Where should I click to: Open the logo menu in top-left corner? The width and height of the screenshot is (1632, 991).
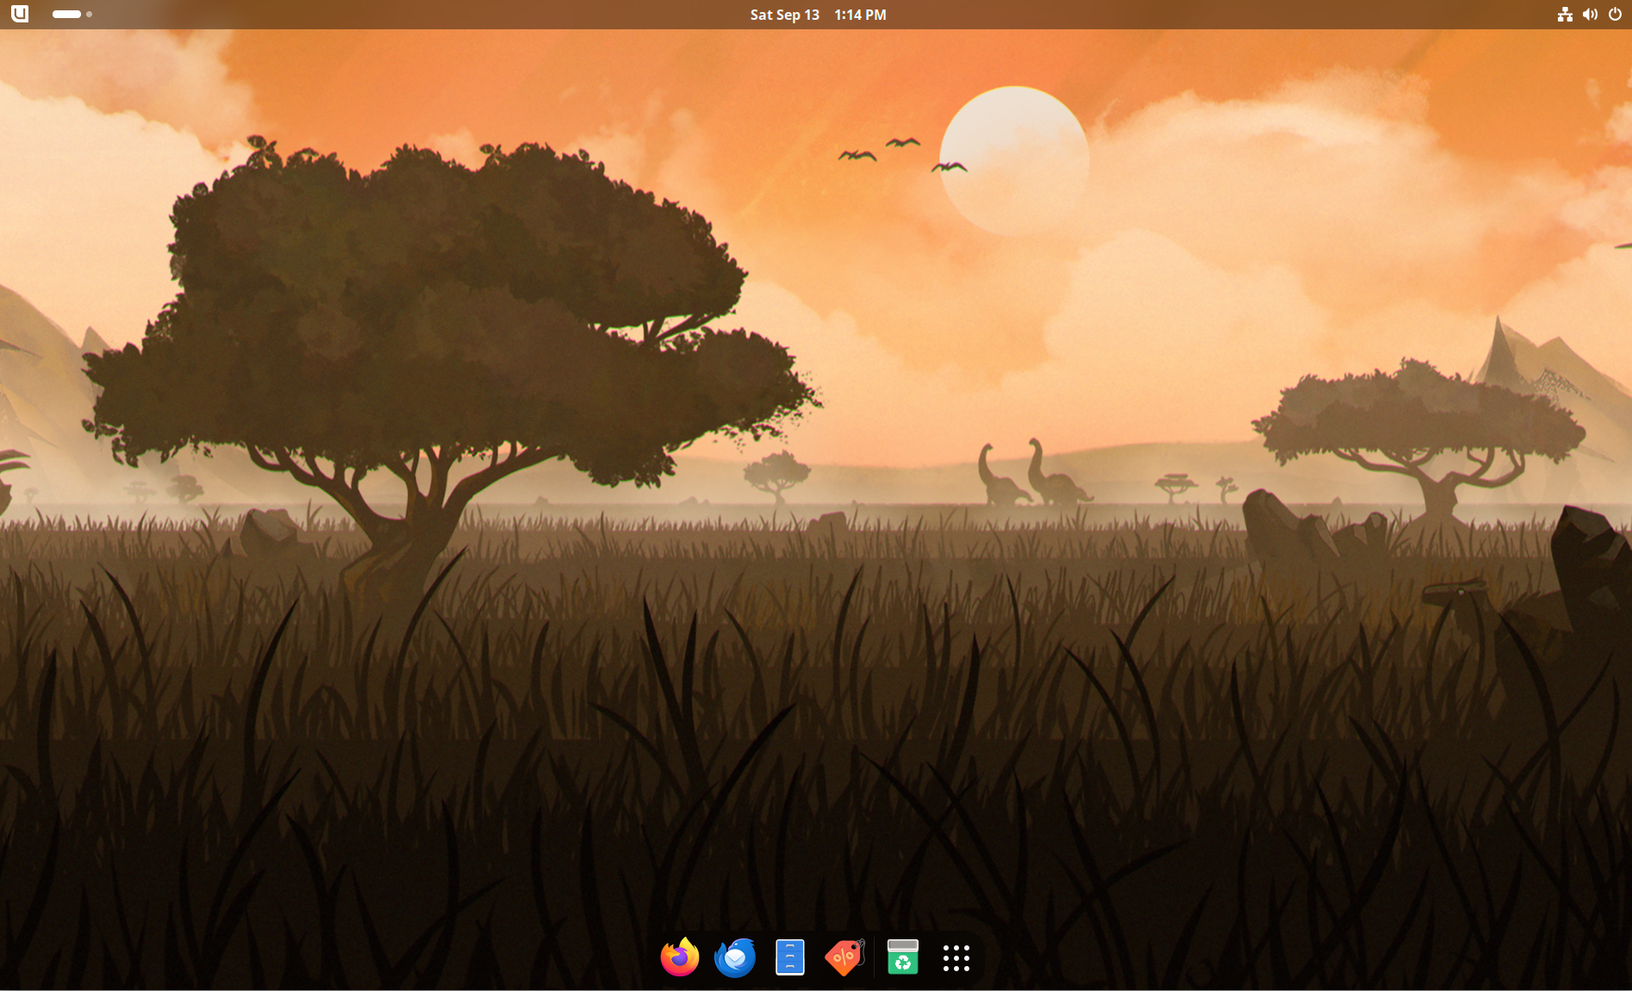20,14
